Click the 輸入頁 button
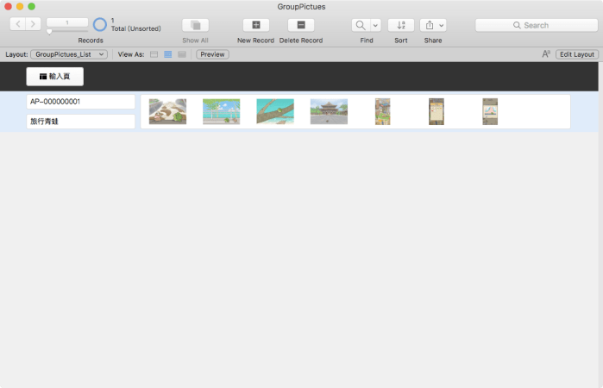The image size is (603, 388). tap(55, 77)
